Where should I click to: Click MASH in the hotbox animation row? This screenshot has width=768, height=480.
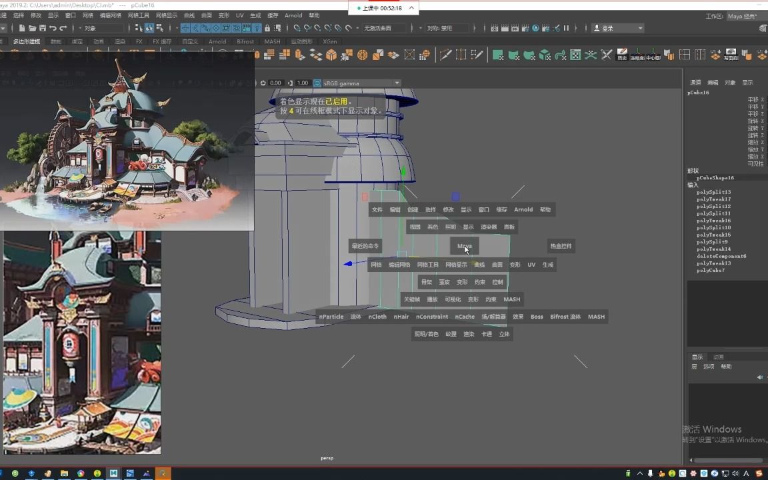(x=511, y=299)
